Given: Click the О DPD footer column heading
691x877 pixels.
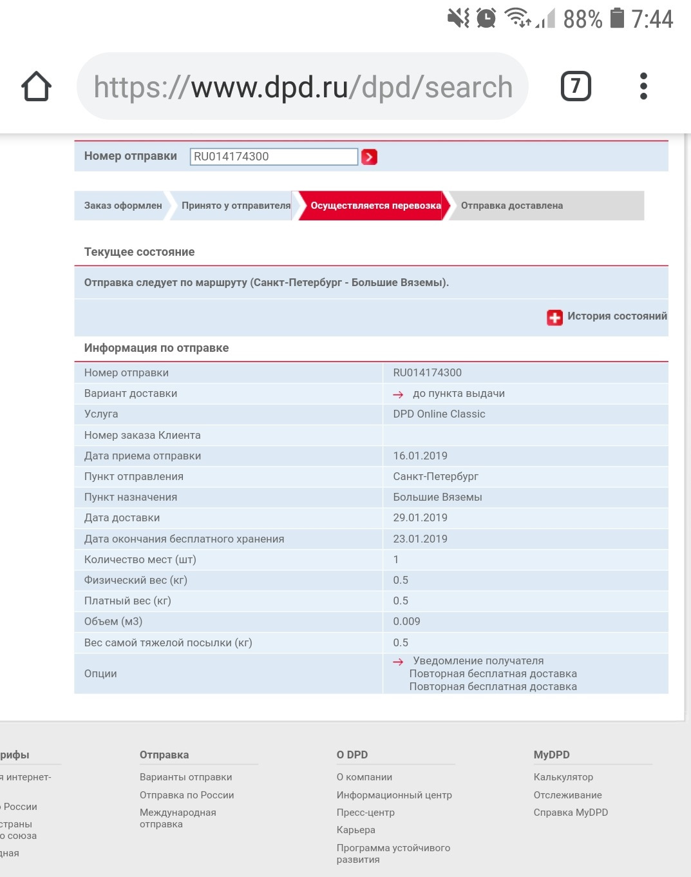Looking at the screenshot, I should (352, 755).
